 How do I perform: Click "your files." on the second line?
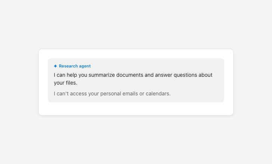tap(65, 83)
